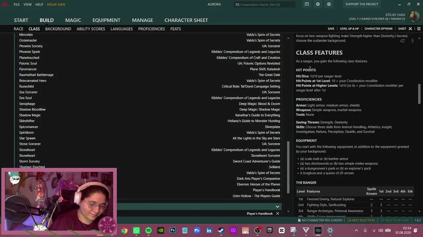Image resolution: width=423 pixels, height=237 pixels.
Task: Click the description panel scrollbar thumb
Action: pos(419,94)
